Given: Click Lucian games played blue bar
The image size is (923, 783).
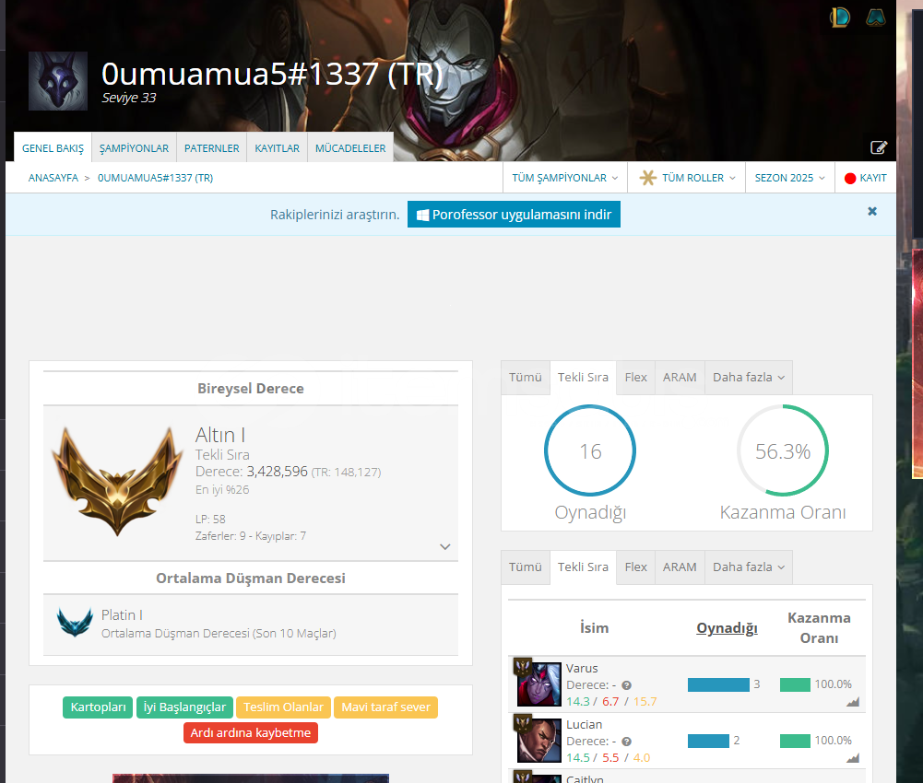Looking at the screenshot, I should [709, 742].
